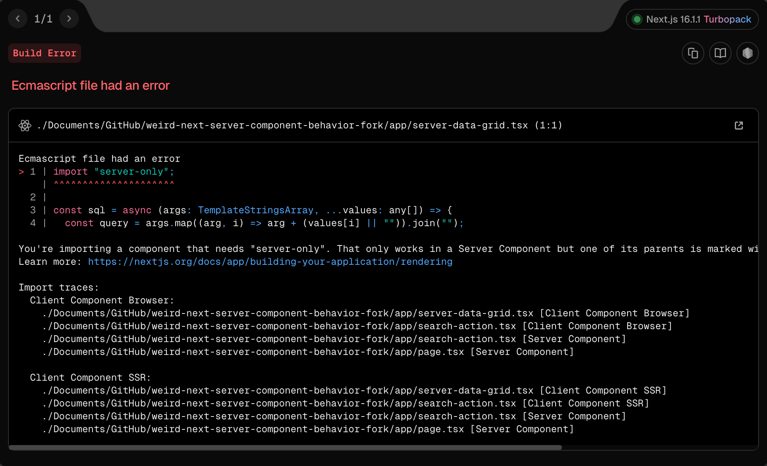Image resolution: width=767 pixels, height=466 pixels.
Task: Click page.tsx [Server Component] under SSR trace
Action: coord(308,429)
